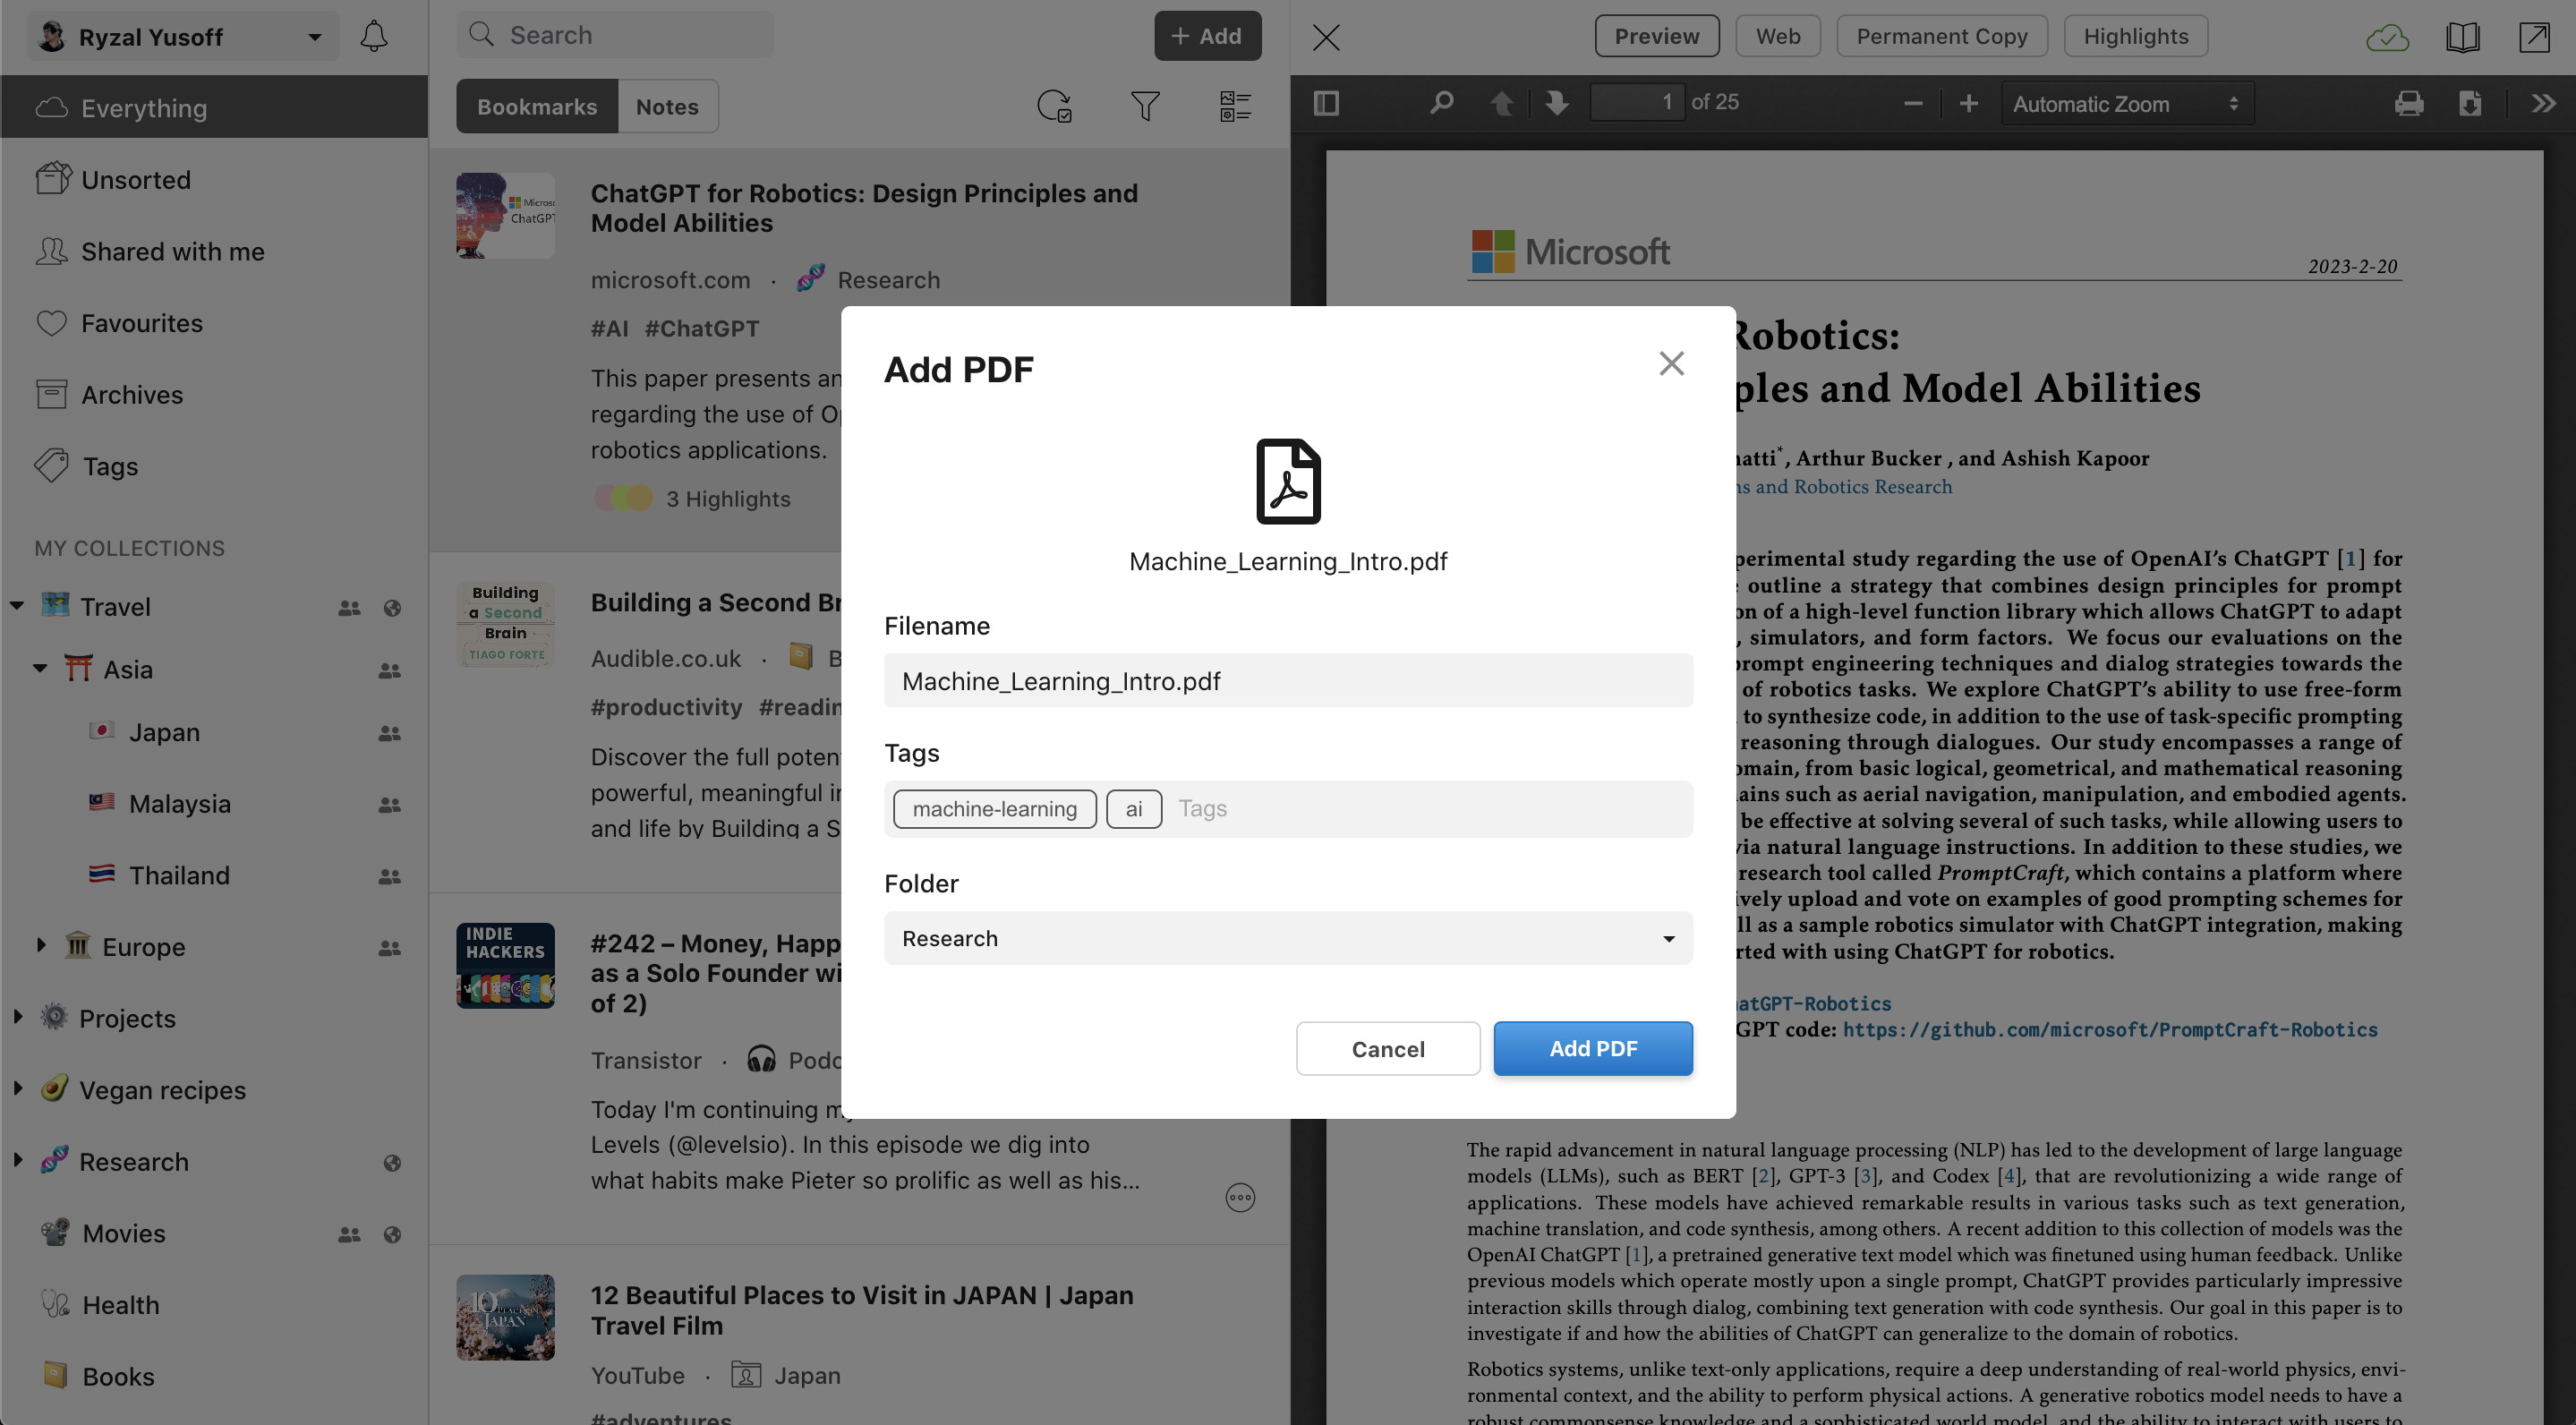Viewport: 2576px width, 1425px height.
Task: Click the Search field
Action: (615, 36)
